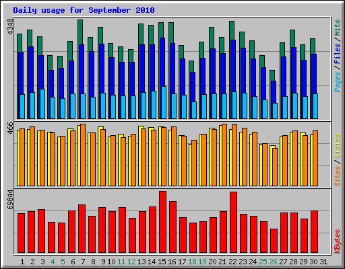The height and width of the screenshot is (269, 345).
Task: Click the day 22 axis label
Action: pyautogui.click(x=232, y=262)
